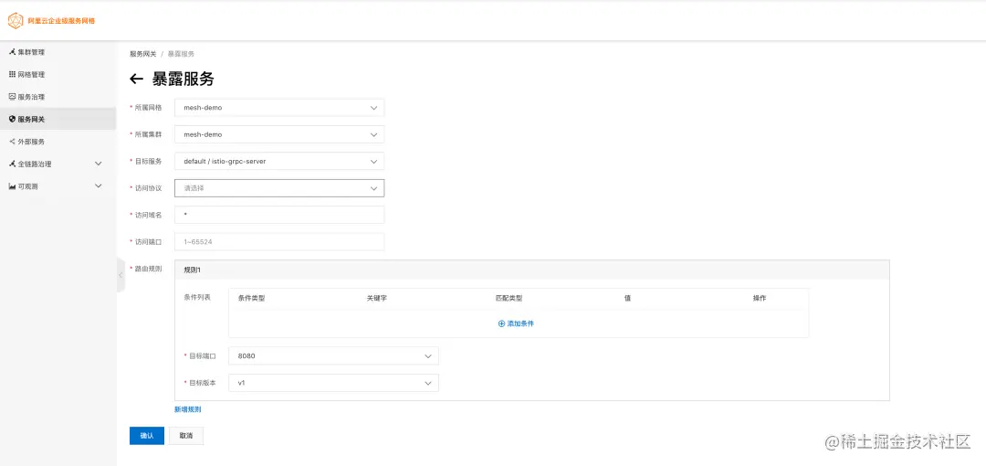The height and width of the screenshot is (466, 986).
Task: Click the 规则1 panel header
Action: [x=532, y=270]
